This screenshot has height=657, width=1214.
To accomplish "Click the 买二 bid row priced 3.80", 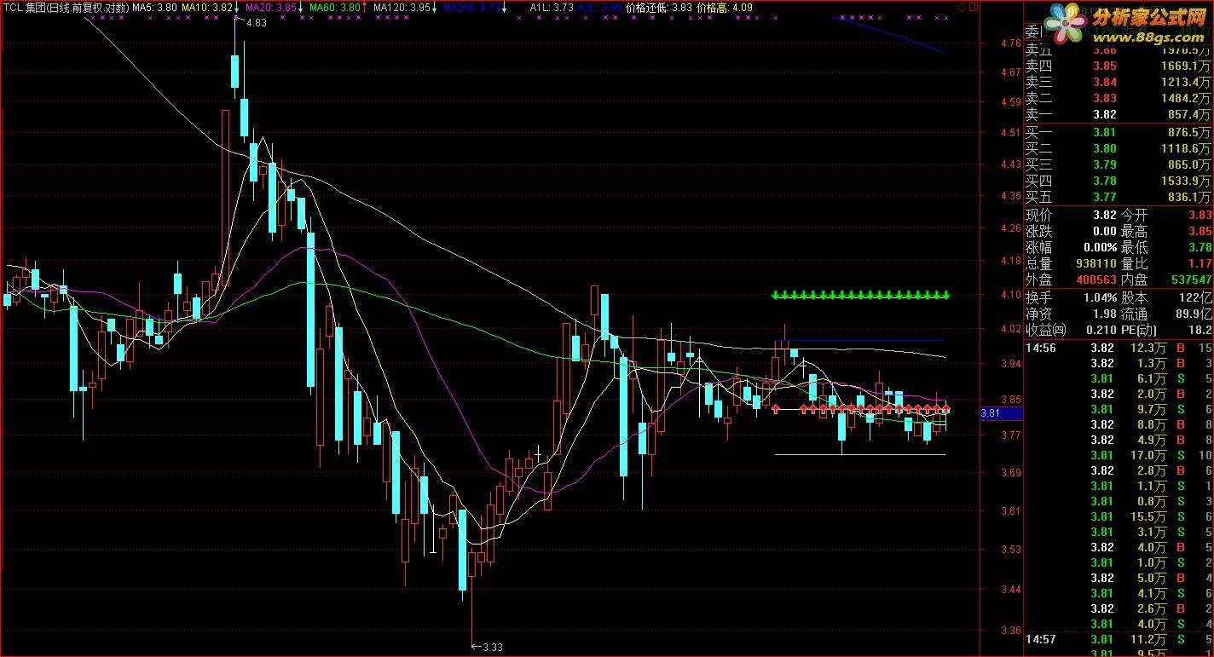I will coord(1118,148).
